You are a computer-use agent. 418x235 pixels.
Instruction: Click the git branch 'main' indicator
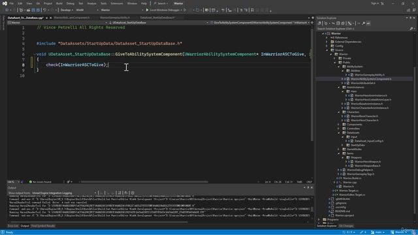click(378, 232)
